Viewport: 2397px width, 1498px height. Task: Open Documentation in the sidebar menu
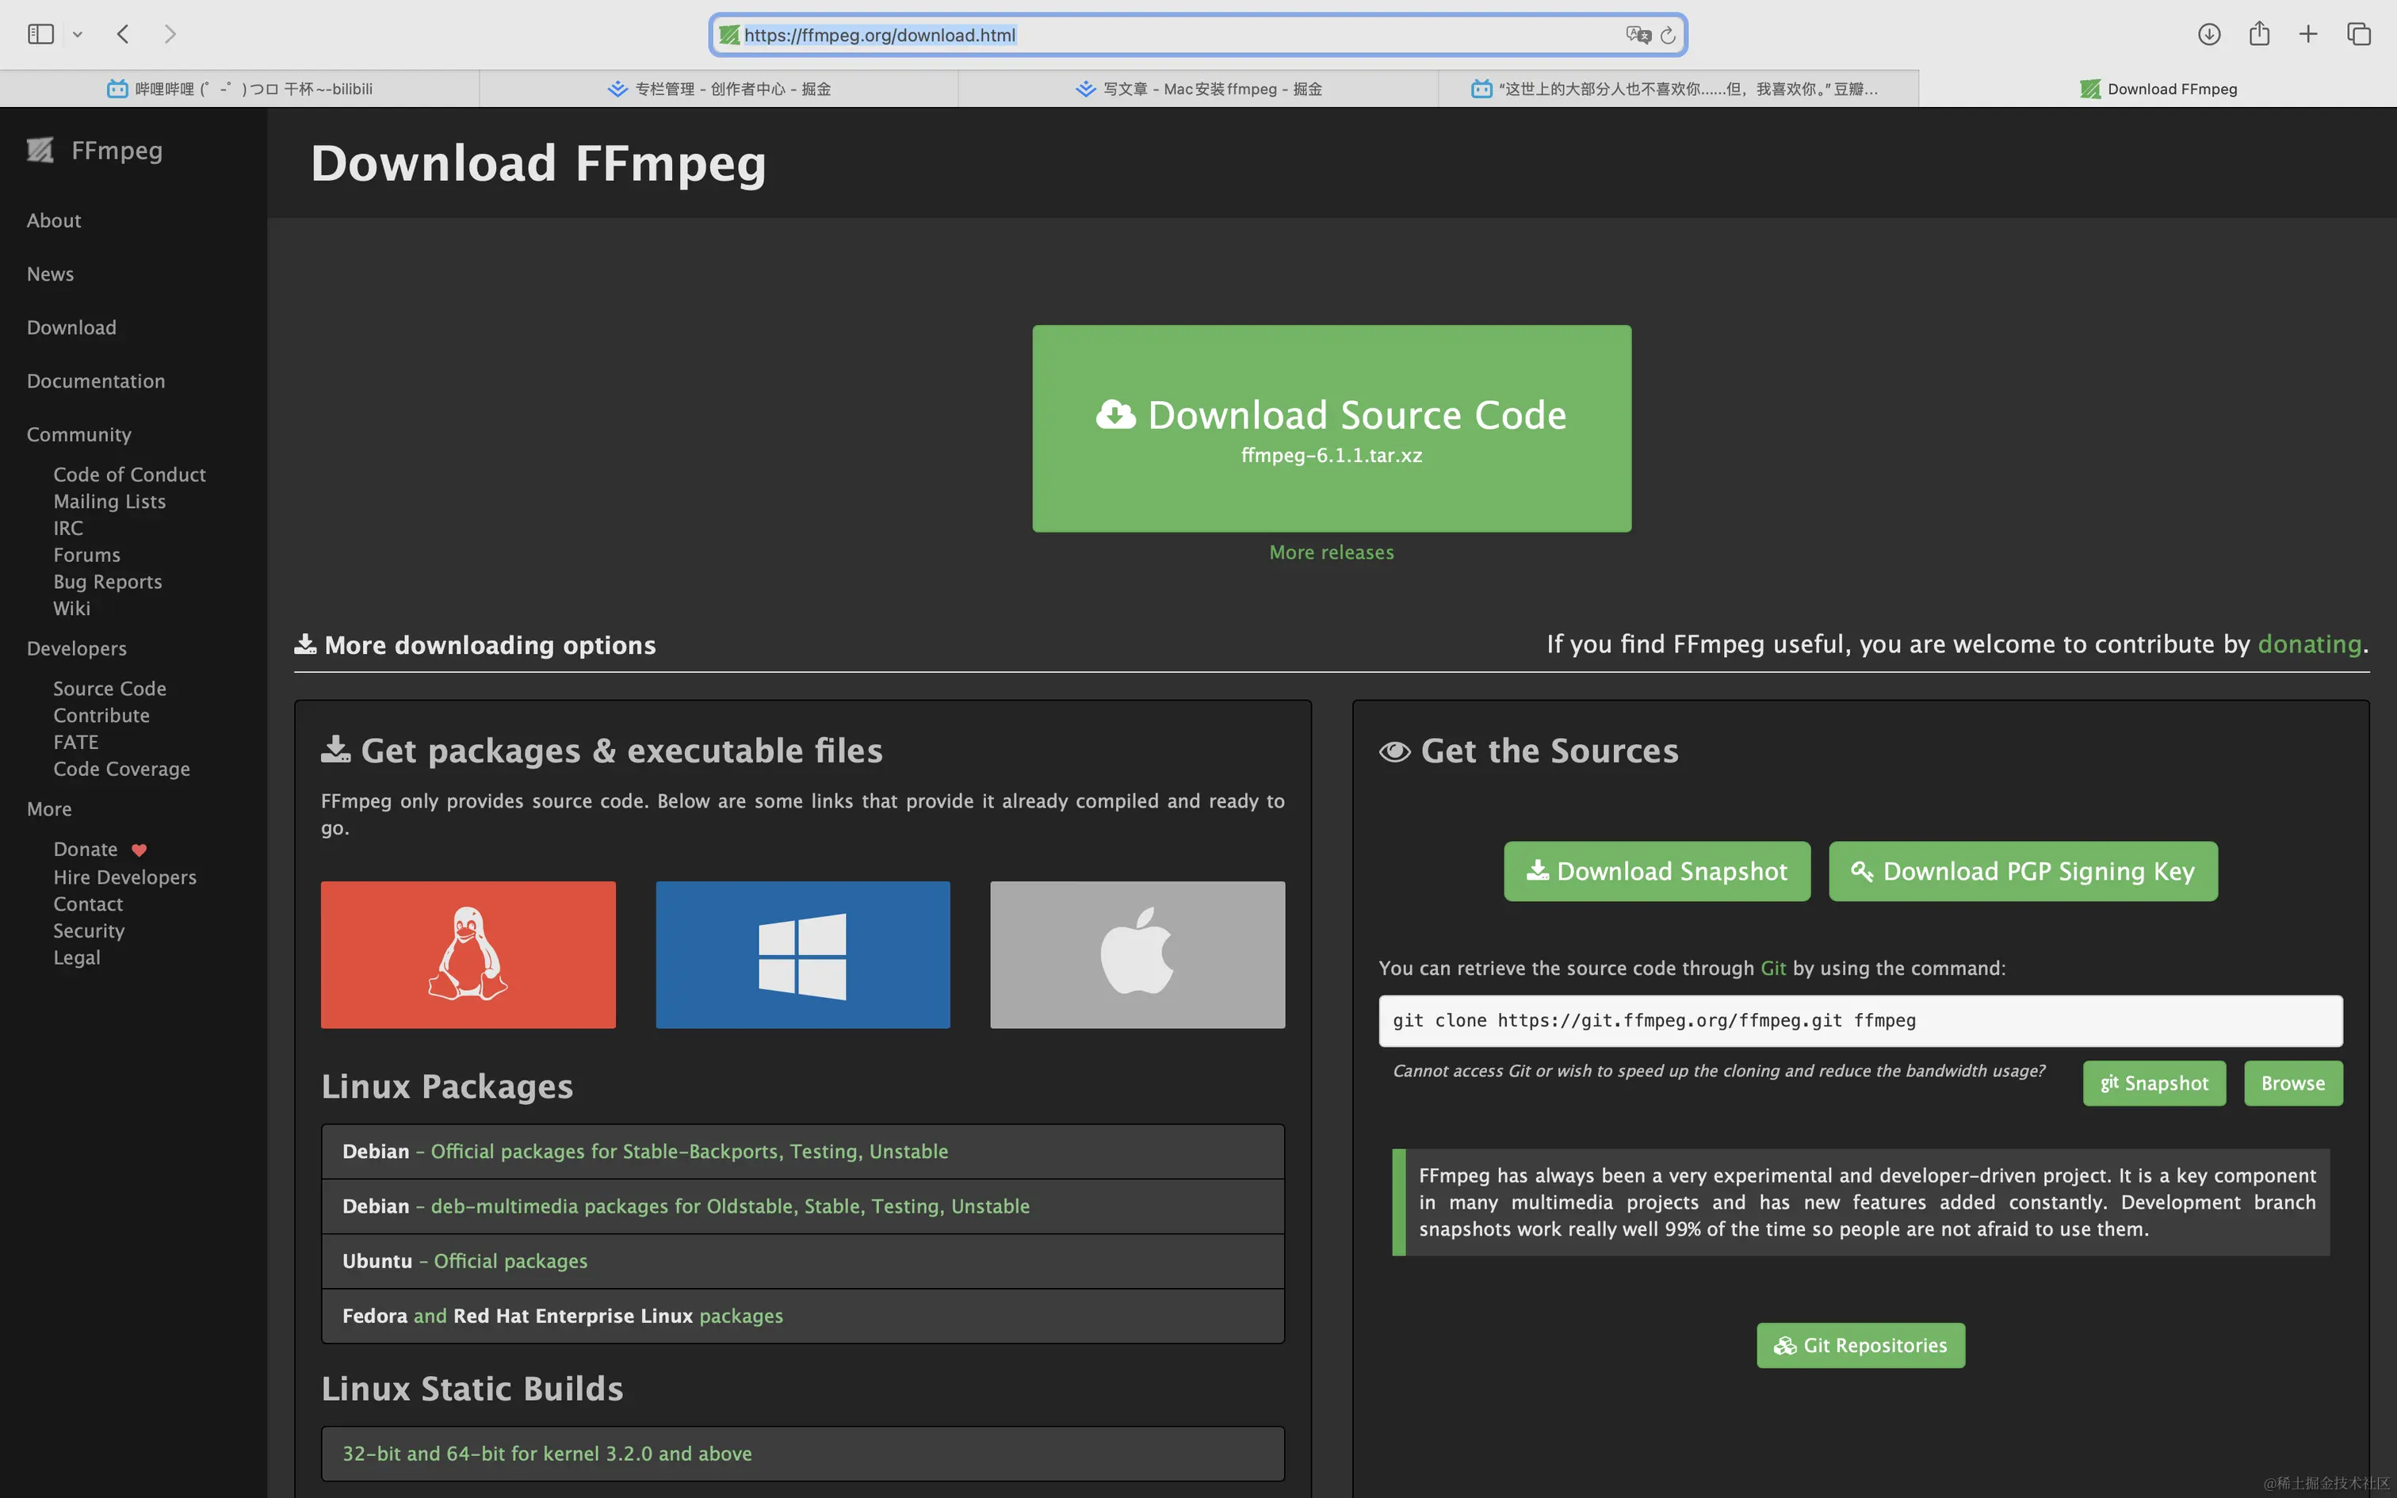96,381
